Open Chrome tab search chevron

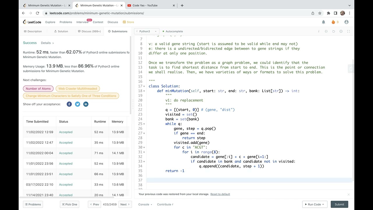[x=349, y=5]
